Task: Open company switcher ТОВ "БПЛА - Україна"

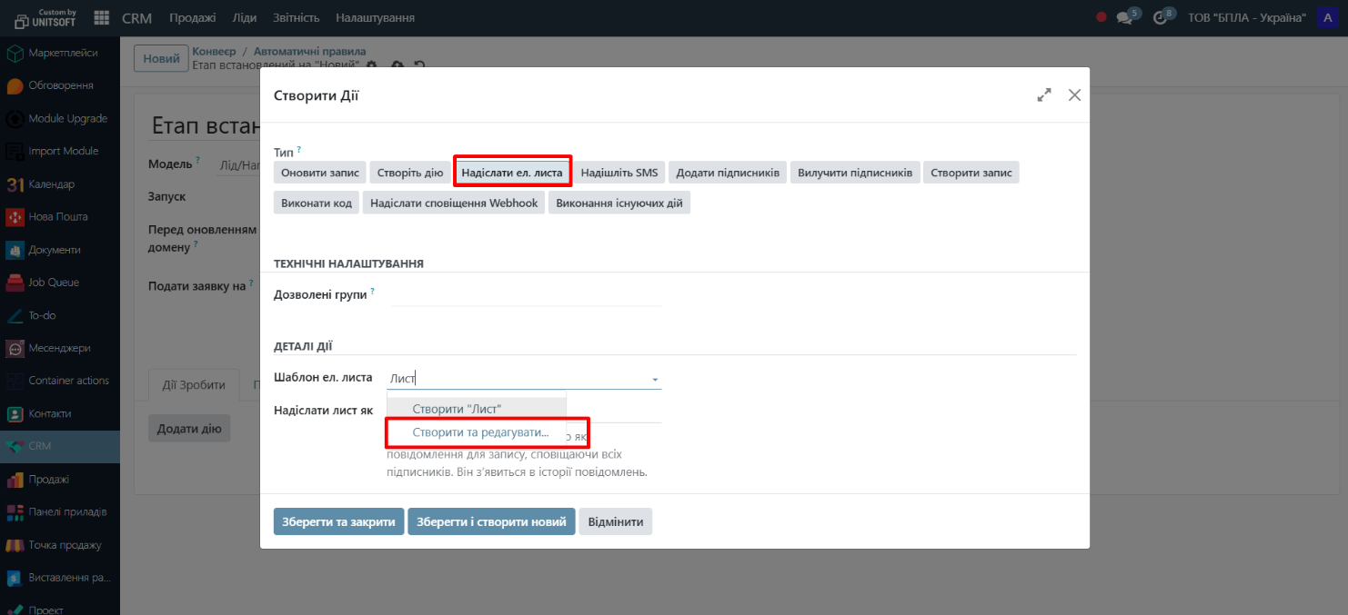Action: (1246, 18)
